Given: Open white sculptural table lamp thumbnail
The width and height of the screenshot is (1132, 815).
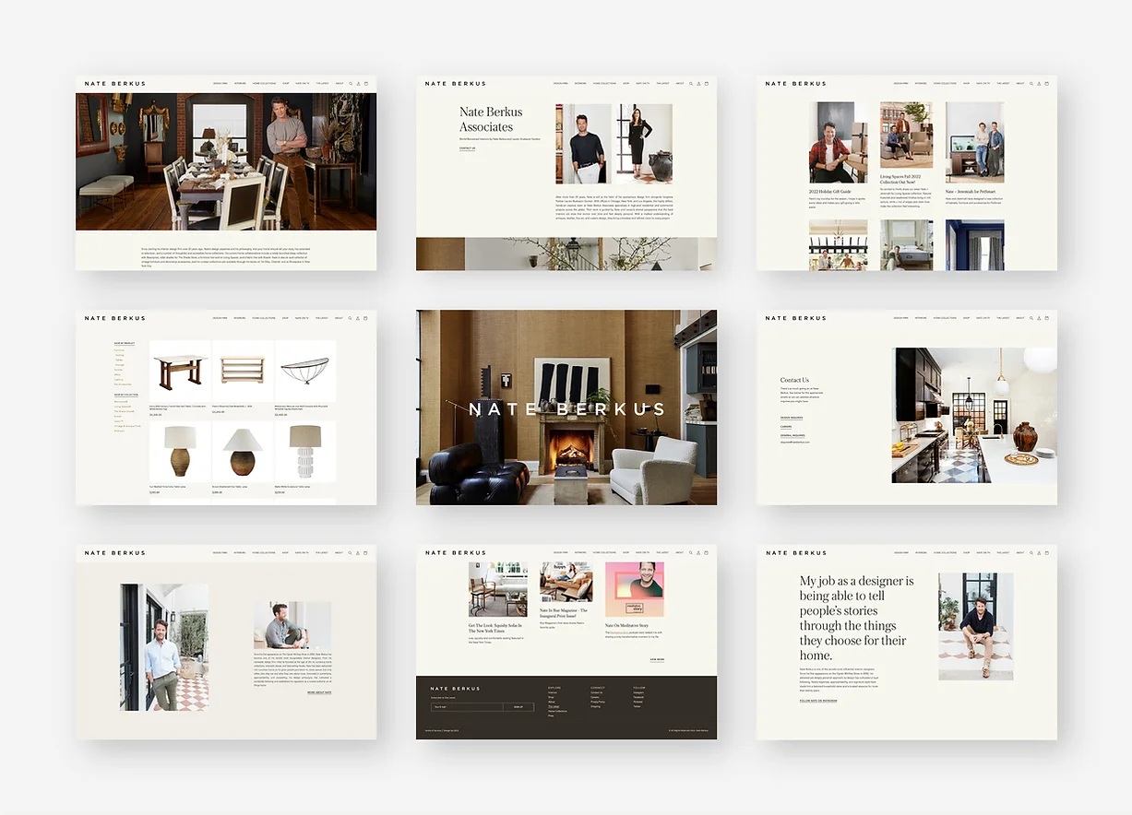Looking at the screenshot, I should pyautogui.click(x=305, y=451).
